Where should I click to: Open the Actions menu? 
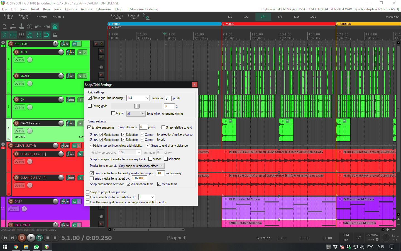click(86, 9)
